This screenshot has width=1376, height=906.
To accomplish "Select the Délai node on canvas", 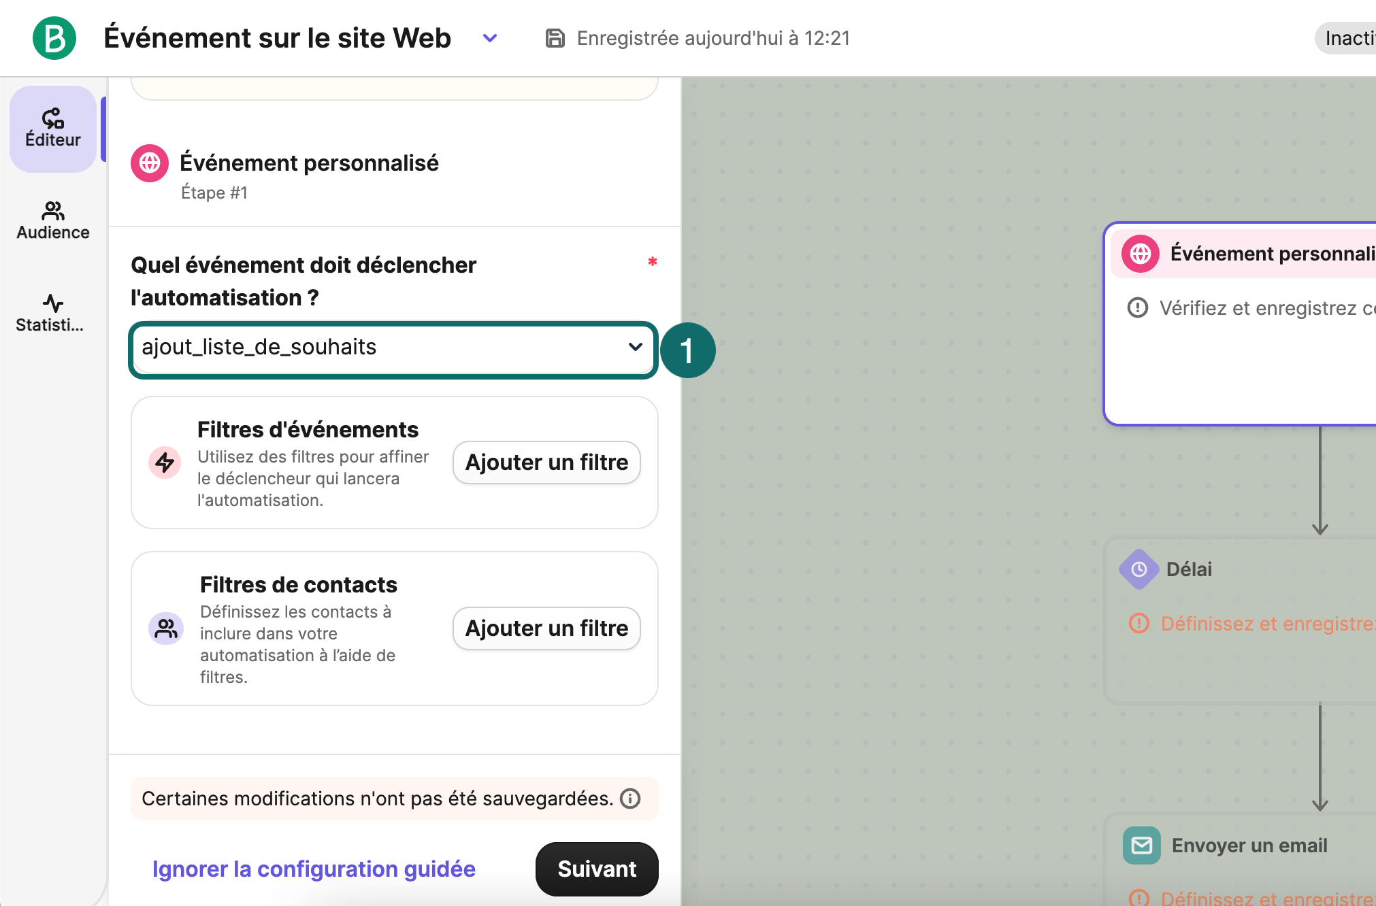I will pyautogui.click(x=1240, y=620).
